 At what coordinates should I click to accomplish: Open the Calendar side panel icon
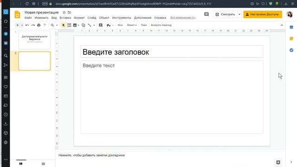coord(291,27)
